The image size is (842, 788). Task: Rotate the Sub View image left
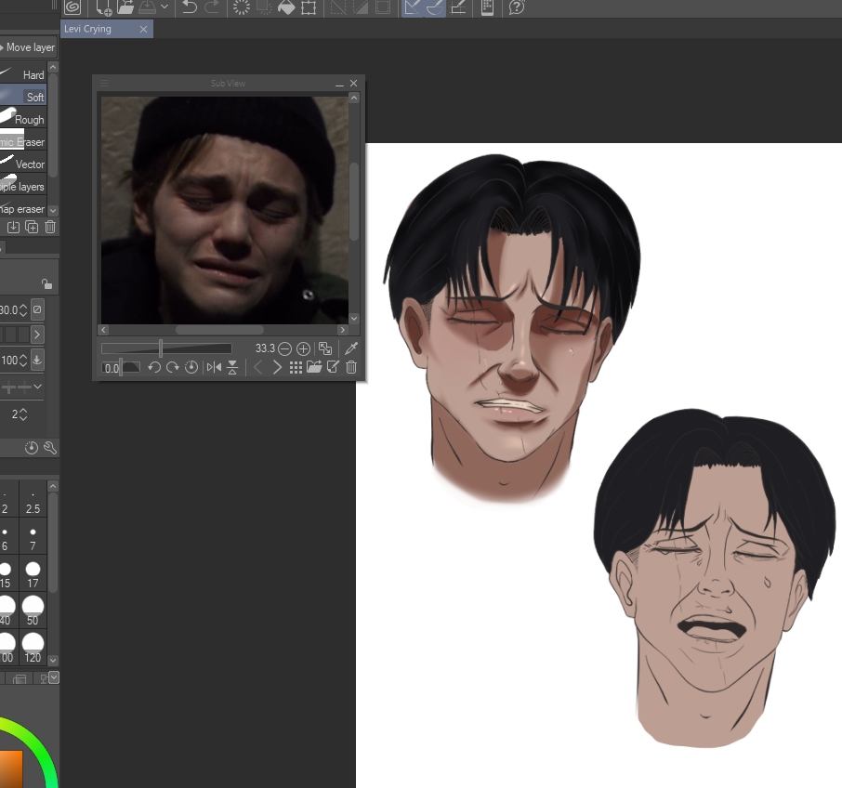click(155, 368)
